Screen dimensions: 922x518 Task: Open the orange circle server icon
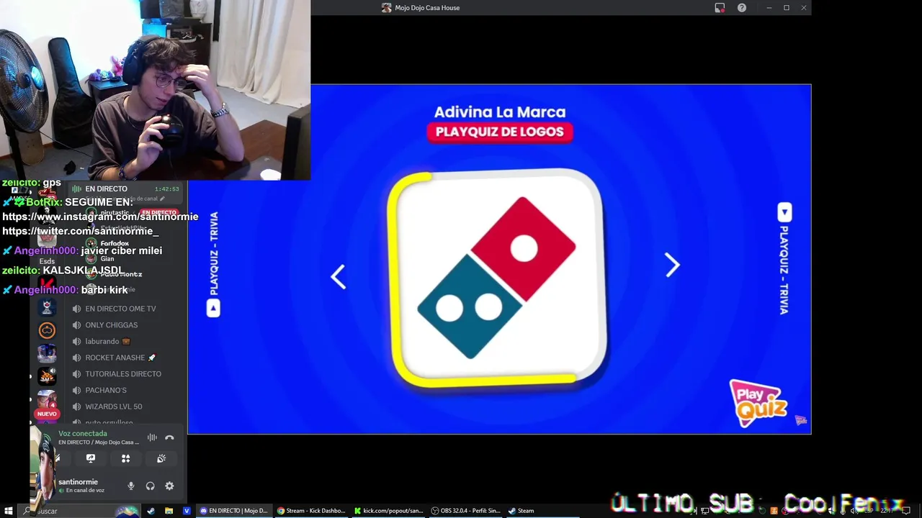click(x=47, y=330)
